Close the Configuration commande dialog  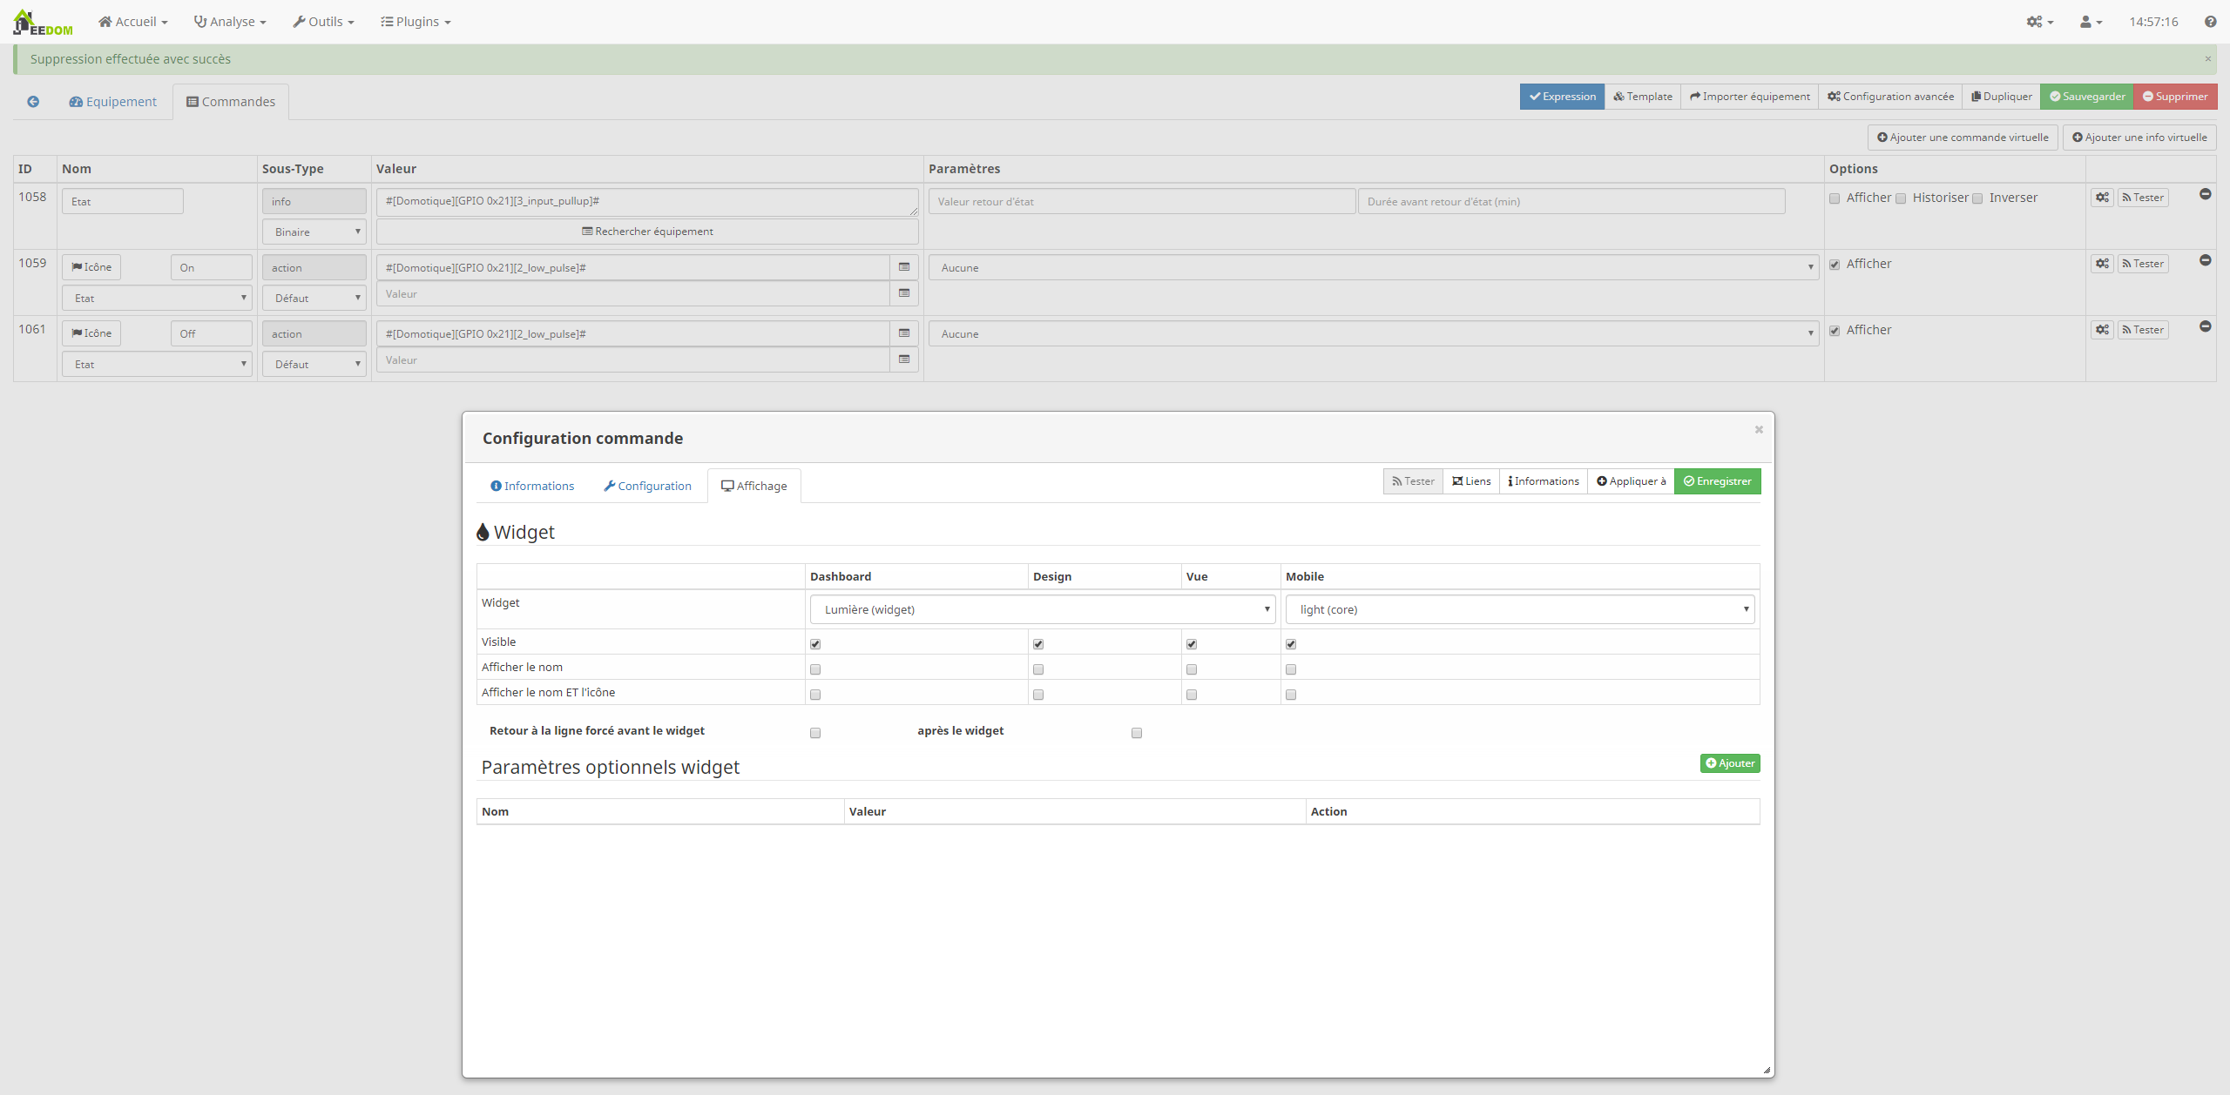[1759, 429]
